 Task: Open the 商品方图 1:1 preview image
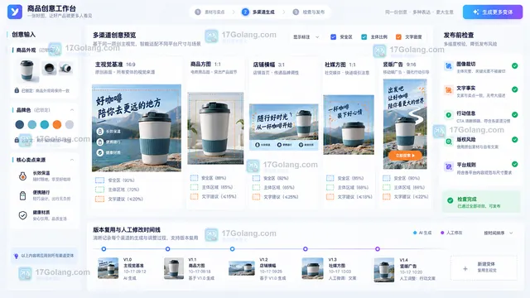click(215, 128)
